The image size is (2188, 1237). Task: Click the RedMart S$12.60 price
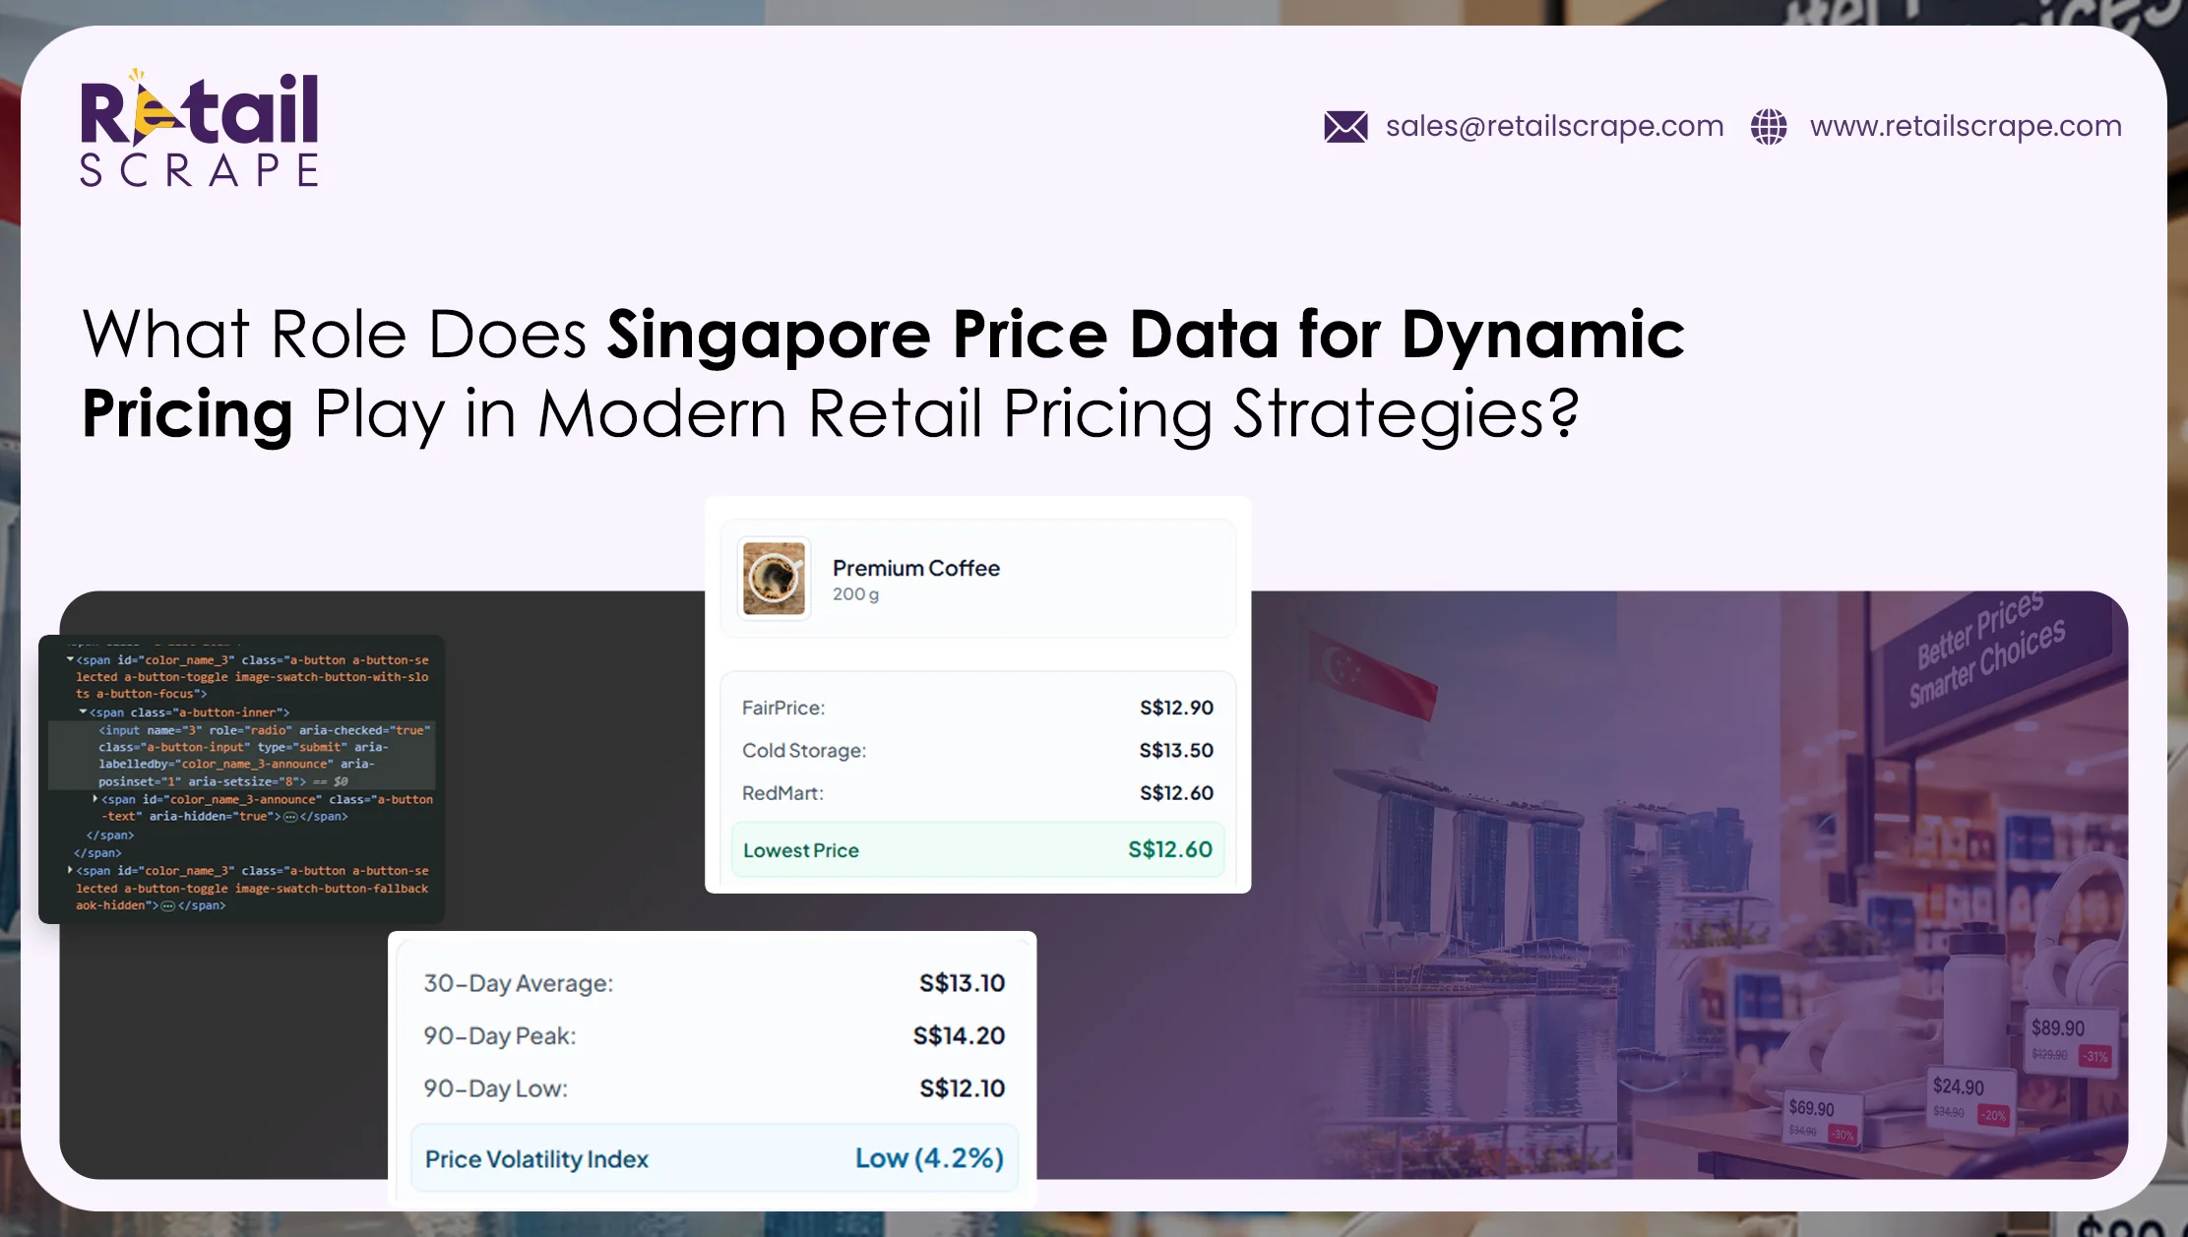(1176, 793)
